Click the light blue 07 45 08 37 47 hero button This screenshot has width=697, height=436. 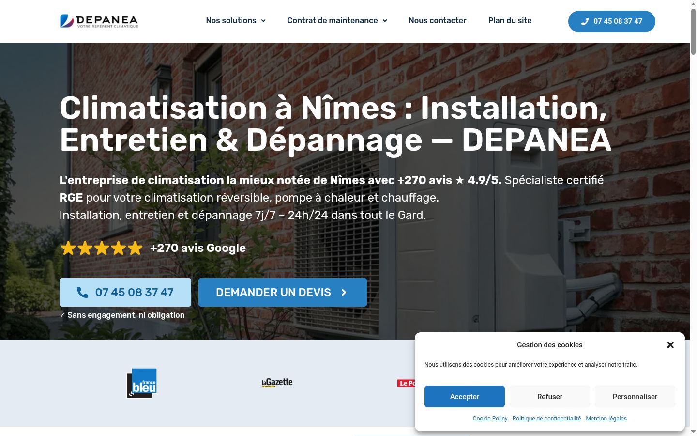(125, 292)
